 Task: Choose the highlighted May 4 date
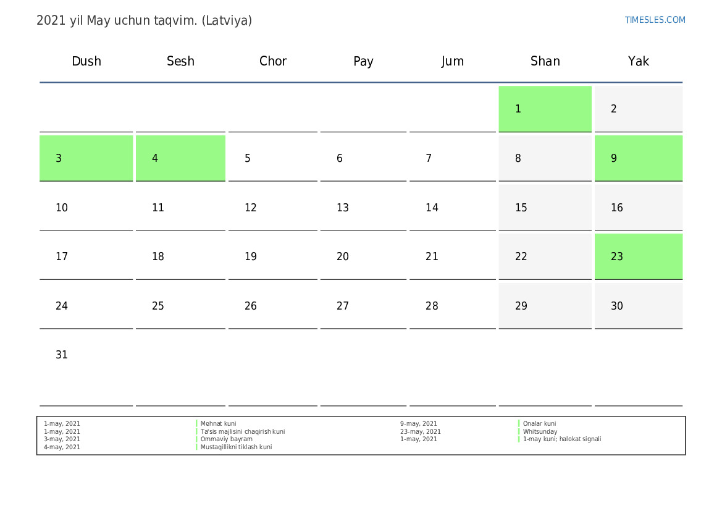[x=180, y=158]
